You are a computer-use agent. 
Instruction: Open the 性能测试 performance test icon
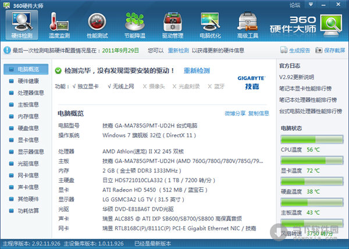98,24
